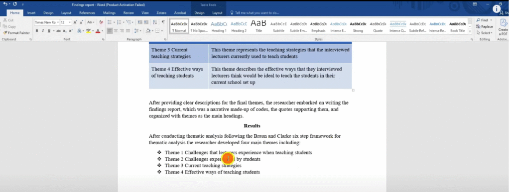Screen dimensions: 510x192
Task: Switch to the References tab
Action: (x=87, y=13)
